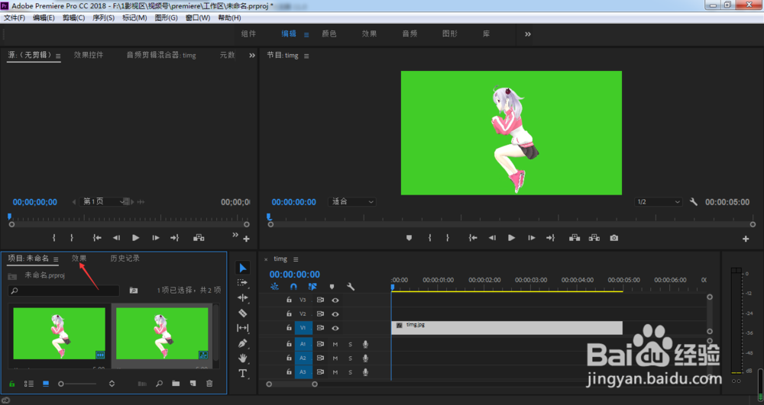Image resolution: width=764 pixels, height=405 pixels.
Task: Solo audio track A2
Action: pos(351,358)
